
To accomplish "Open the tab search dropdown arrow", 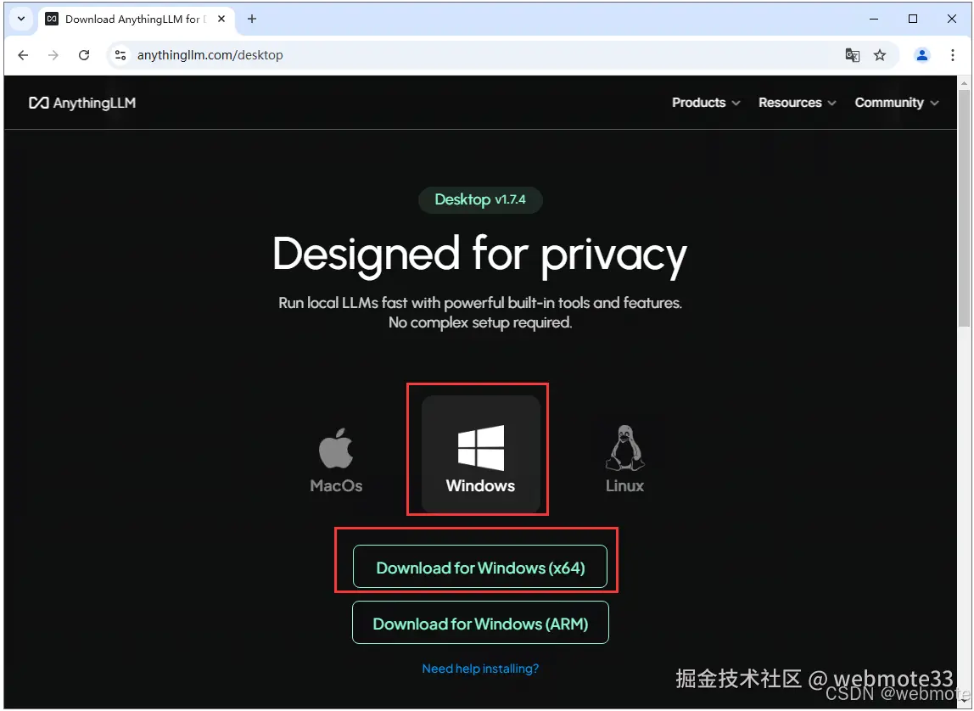I will pyautogui.click(x=21, y=19).
